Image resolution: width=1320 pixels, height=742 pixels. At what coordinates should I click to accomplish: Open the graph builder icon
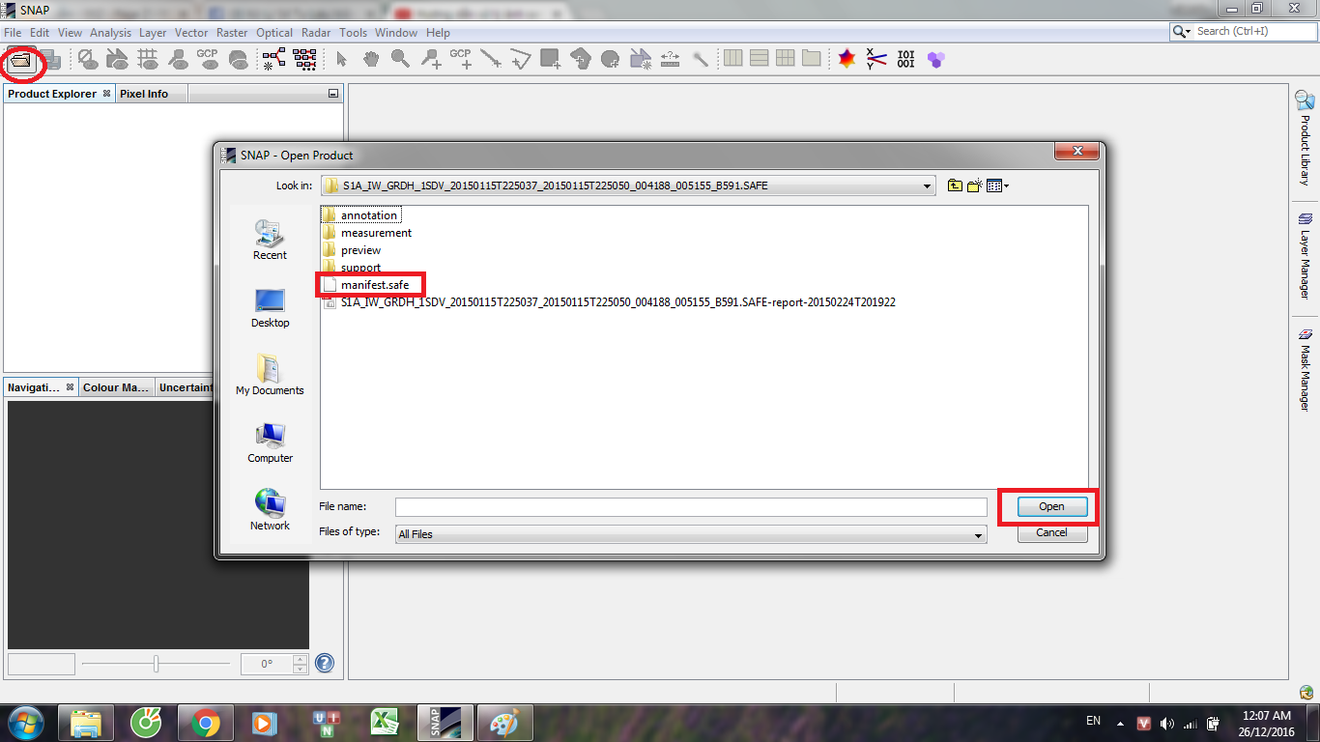point(273,59)
